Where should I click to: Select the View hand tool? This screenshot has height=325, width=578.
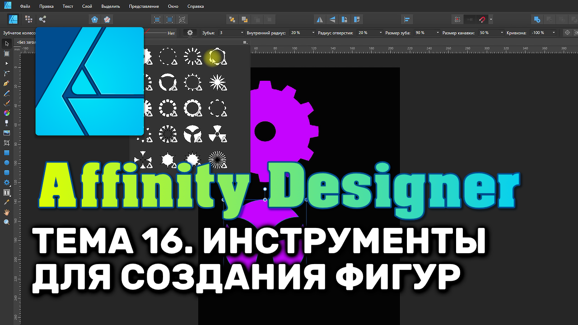point(7,212)
